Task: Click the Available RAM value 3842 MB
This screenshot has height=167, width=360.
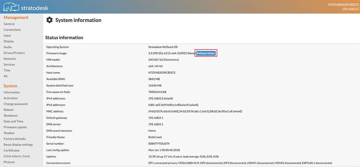Action: 154,79
